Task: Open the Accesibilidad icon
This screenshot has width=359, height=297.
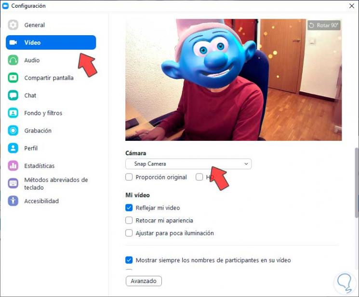Action: 13,201
